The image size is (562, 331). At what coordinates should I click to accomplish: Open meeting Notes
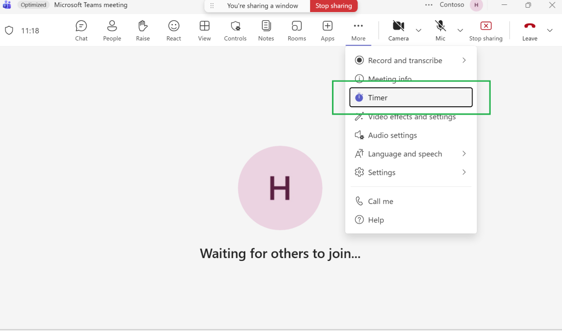pos(266,31)
